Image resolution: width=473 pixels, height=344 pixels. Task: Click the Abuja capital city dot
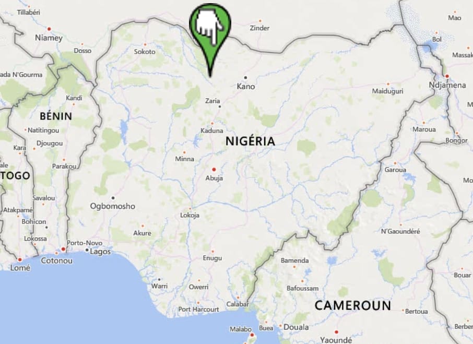[214, 170]
